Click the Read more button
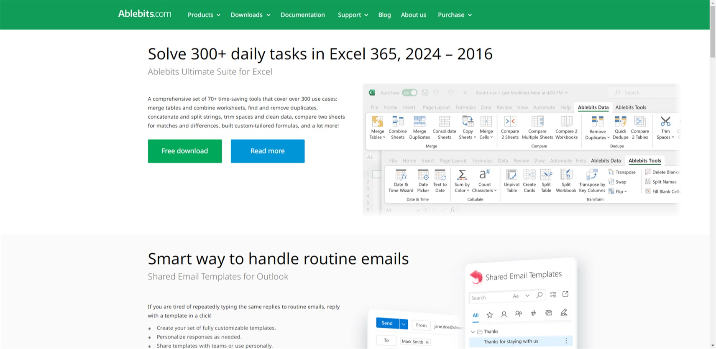The width and height of the screenshot is (716, 349). point(267,151)
